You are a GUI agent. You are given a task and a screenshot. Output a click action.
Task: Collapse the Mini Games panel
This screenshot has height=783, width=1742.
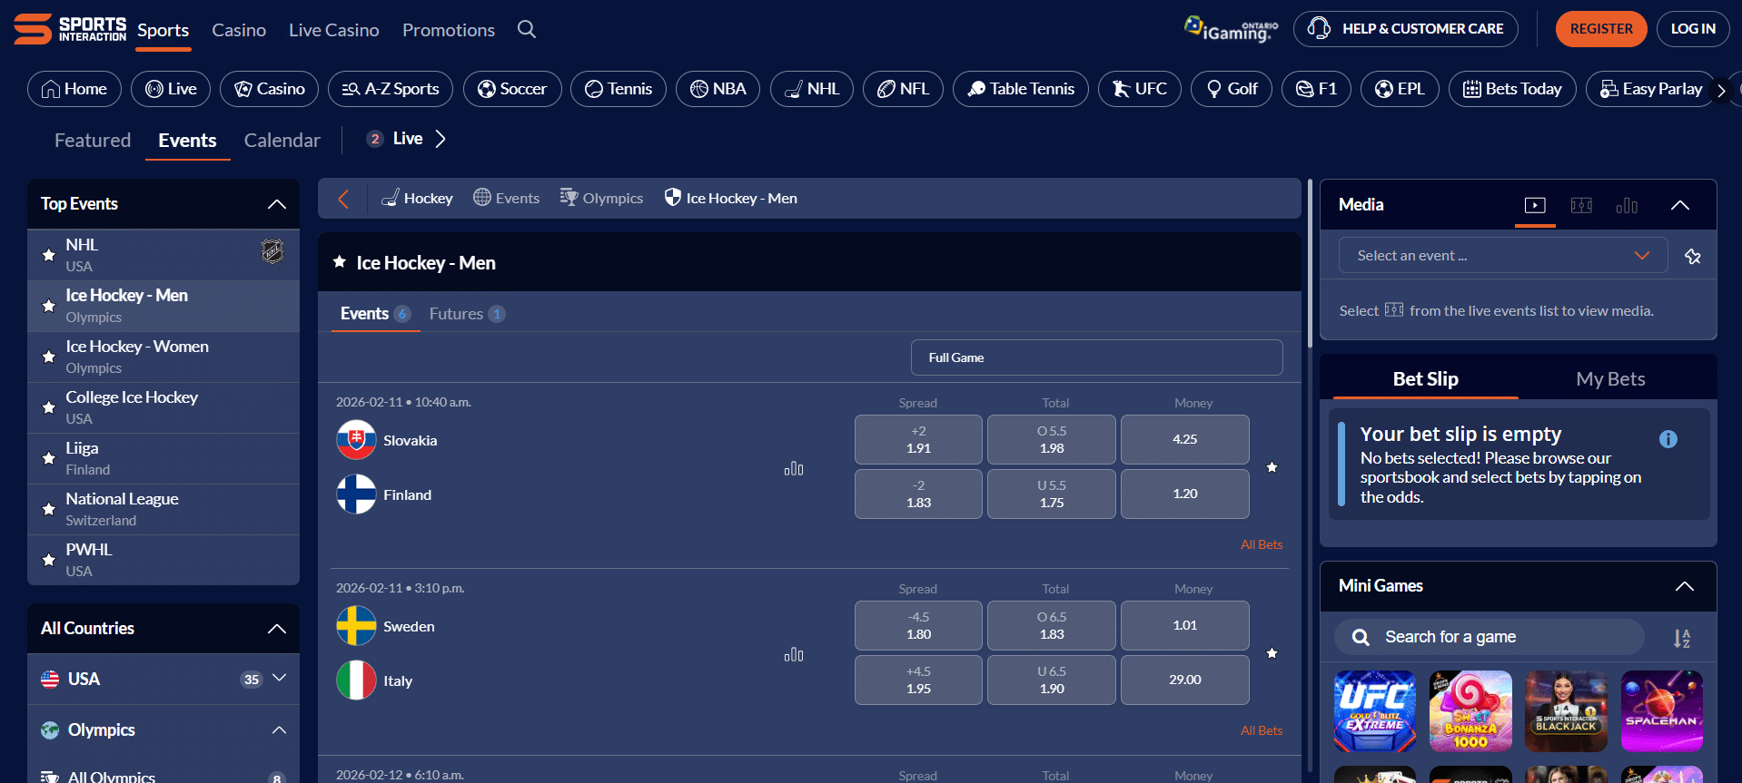tap(1685, 586)
